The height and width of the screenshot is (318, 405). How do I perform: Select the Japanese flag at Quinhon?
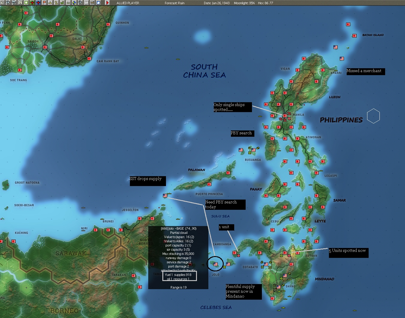click(108, 24)
